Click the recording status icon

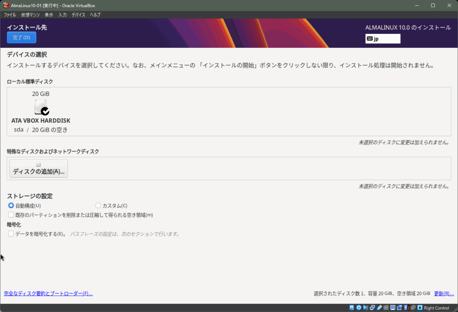coord(399,308)
